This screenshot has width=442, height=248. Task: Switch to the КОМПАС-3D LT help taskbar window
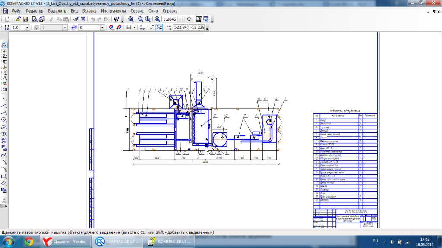pos(169,242)
